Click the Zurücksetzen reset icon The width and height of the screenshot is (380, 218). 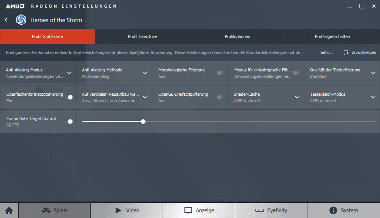coord(345,52)
